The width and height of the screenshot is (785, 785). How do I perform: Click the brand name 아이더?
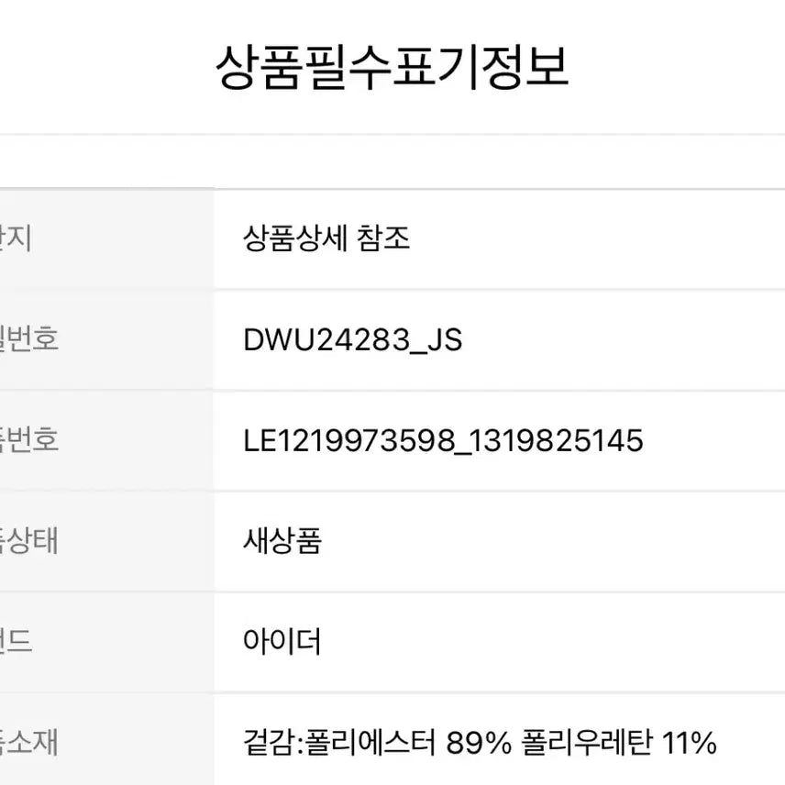click(x=282, y=642)
